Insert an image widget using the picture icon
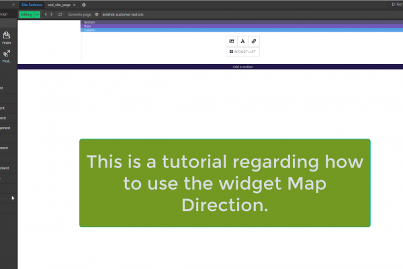 point(232,41)
